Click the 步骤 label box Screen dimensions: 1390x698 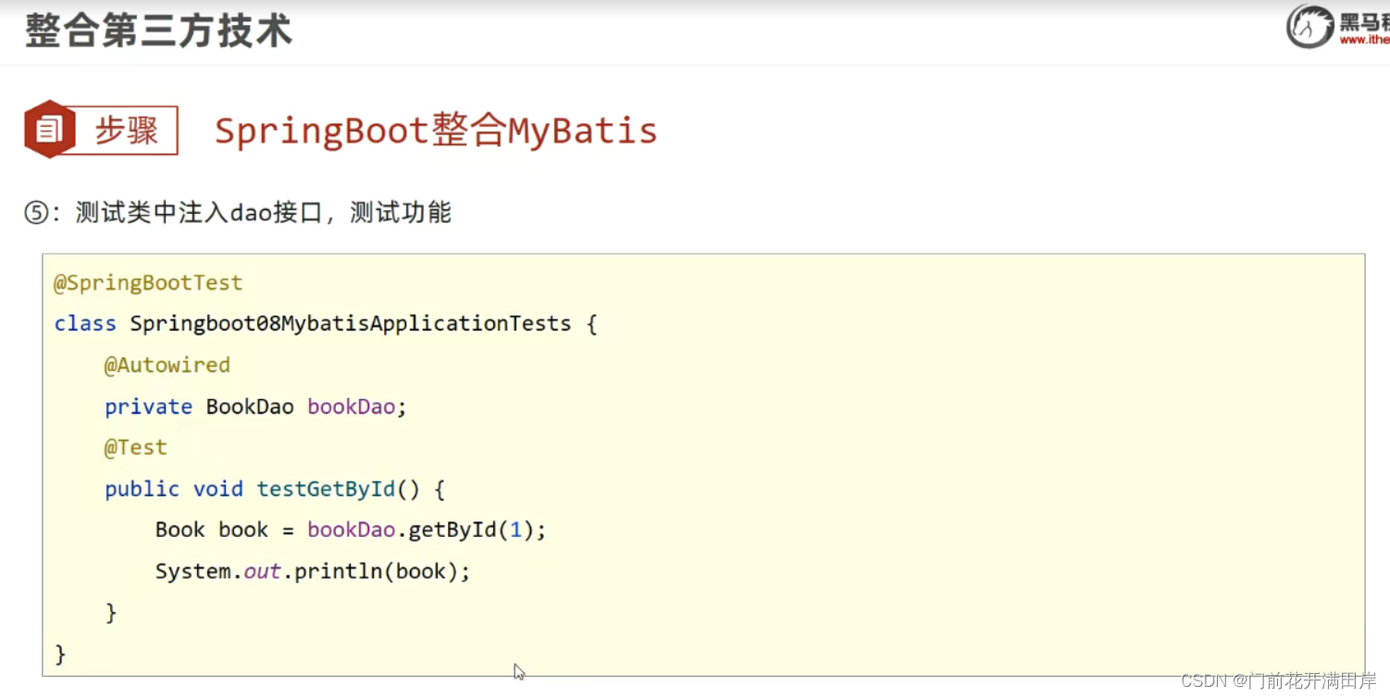(126, 131)
